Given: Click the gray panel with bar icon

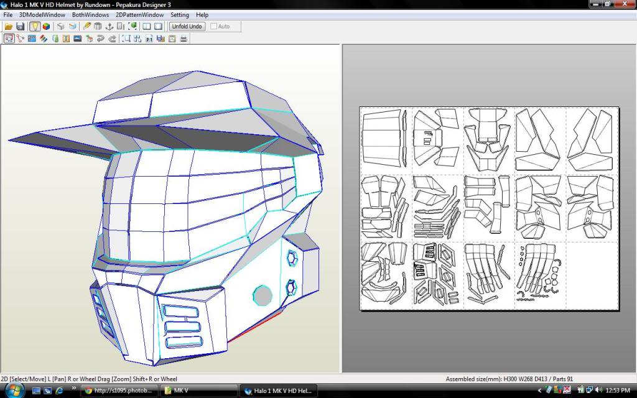Looking at the screenshot, I should 121,26.
